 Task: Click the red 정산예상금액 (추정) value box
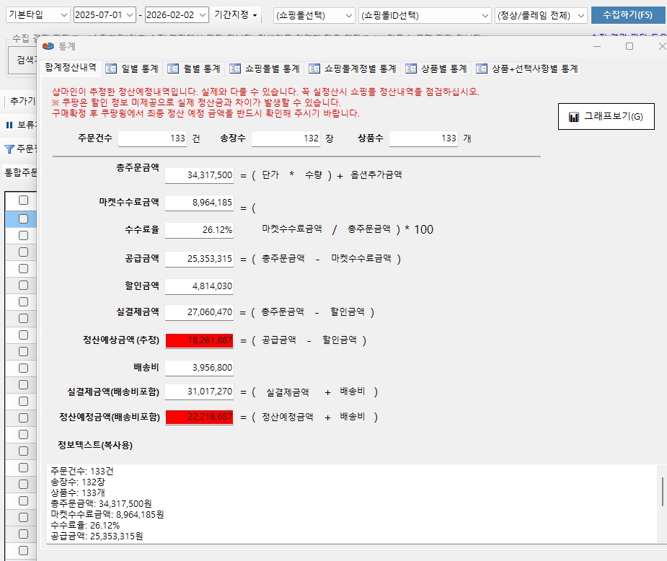(200, 340)
